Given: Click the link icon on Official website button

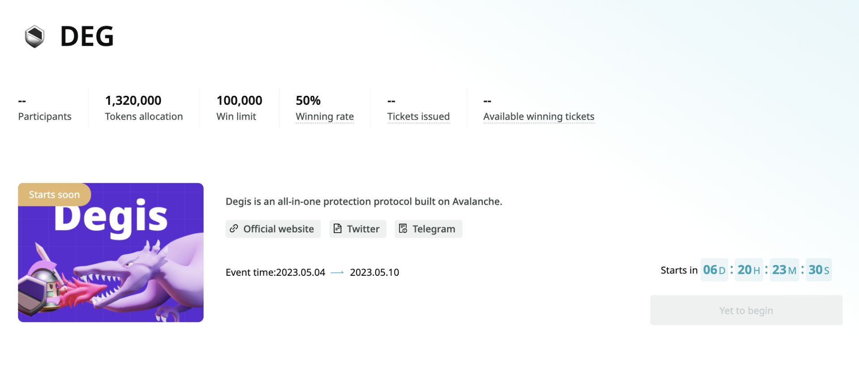Looking at the screenshot, I should tap(234, 229).
